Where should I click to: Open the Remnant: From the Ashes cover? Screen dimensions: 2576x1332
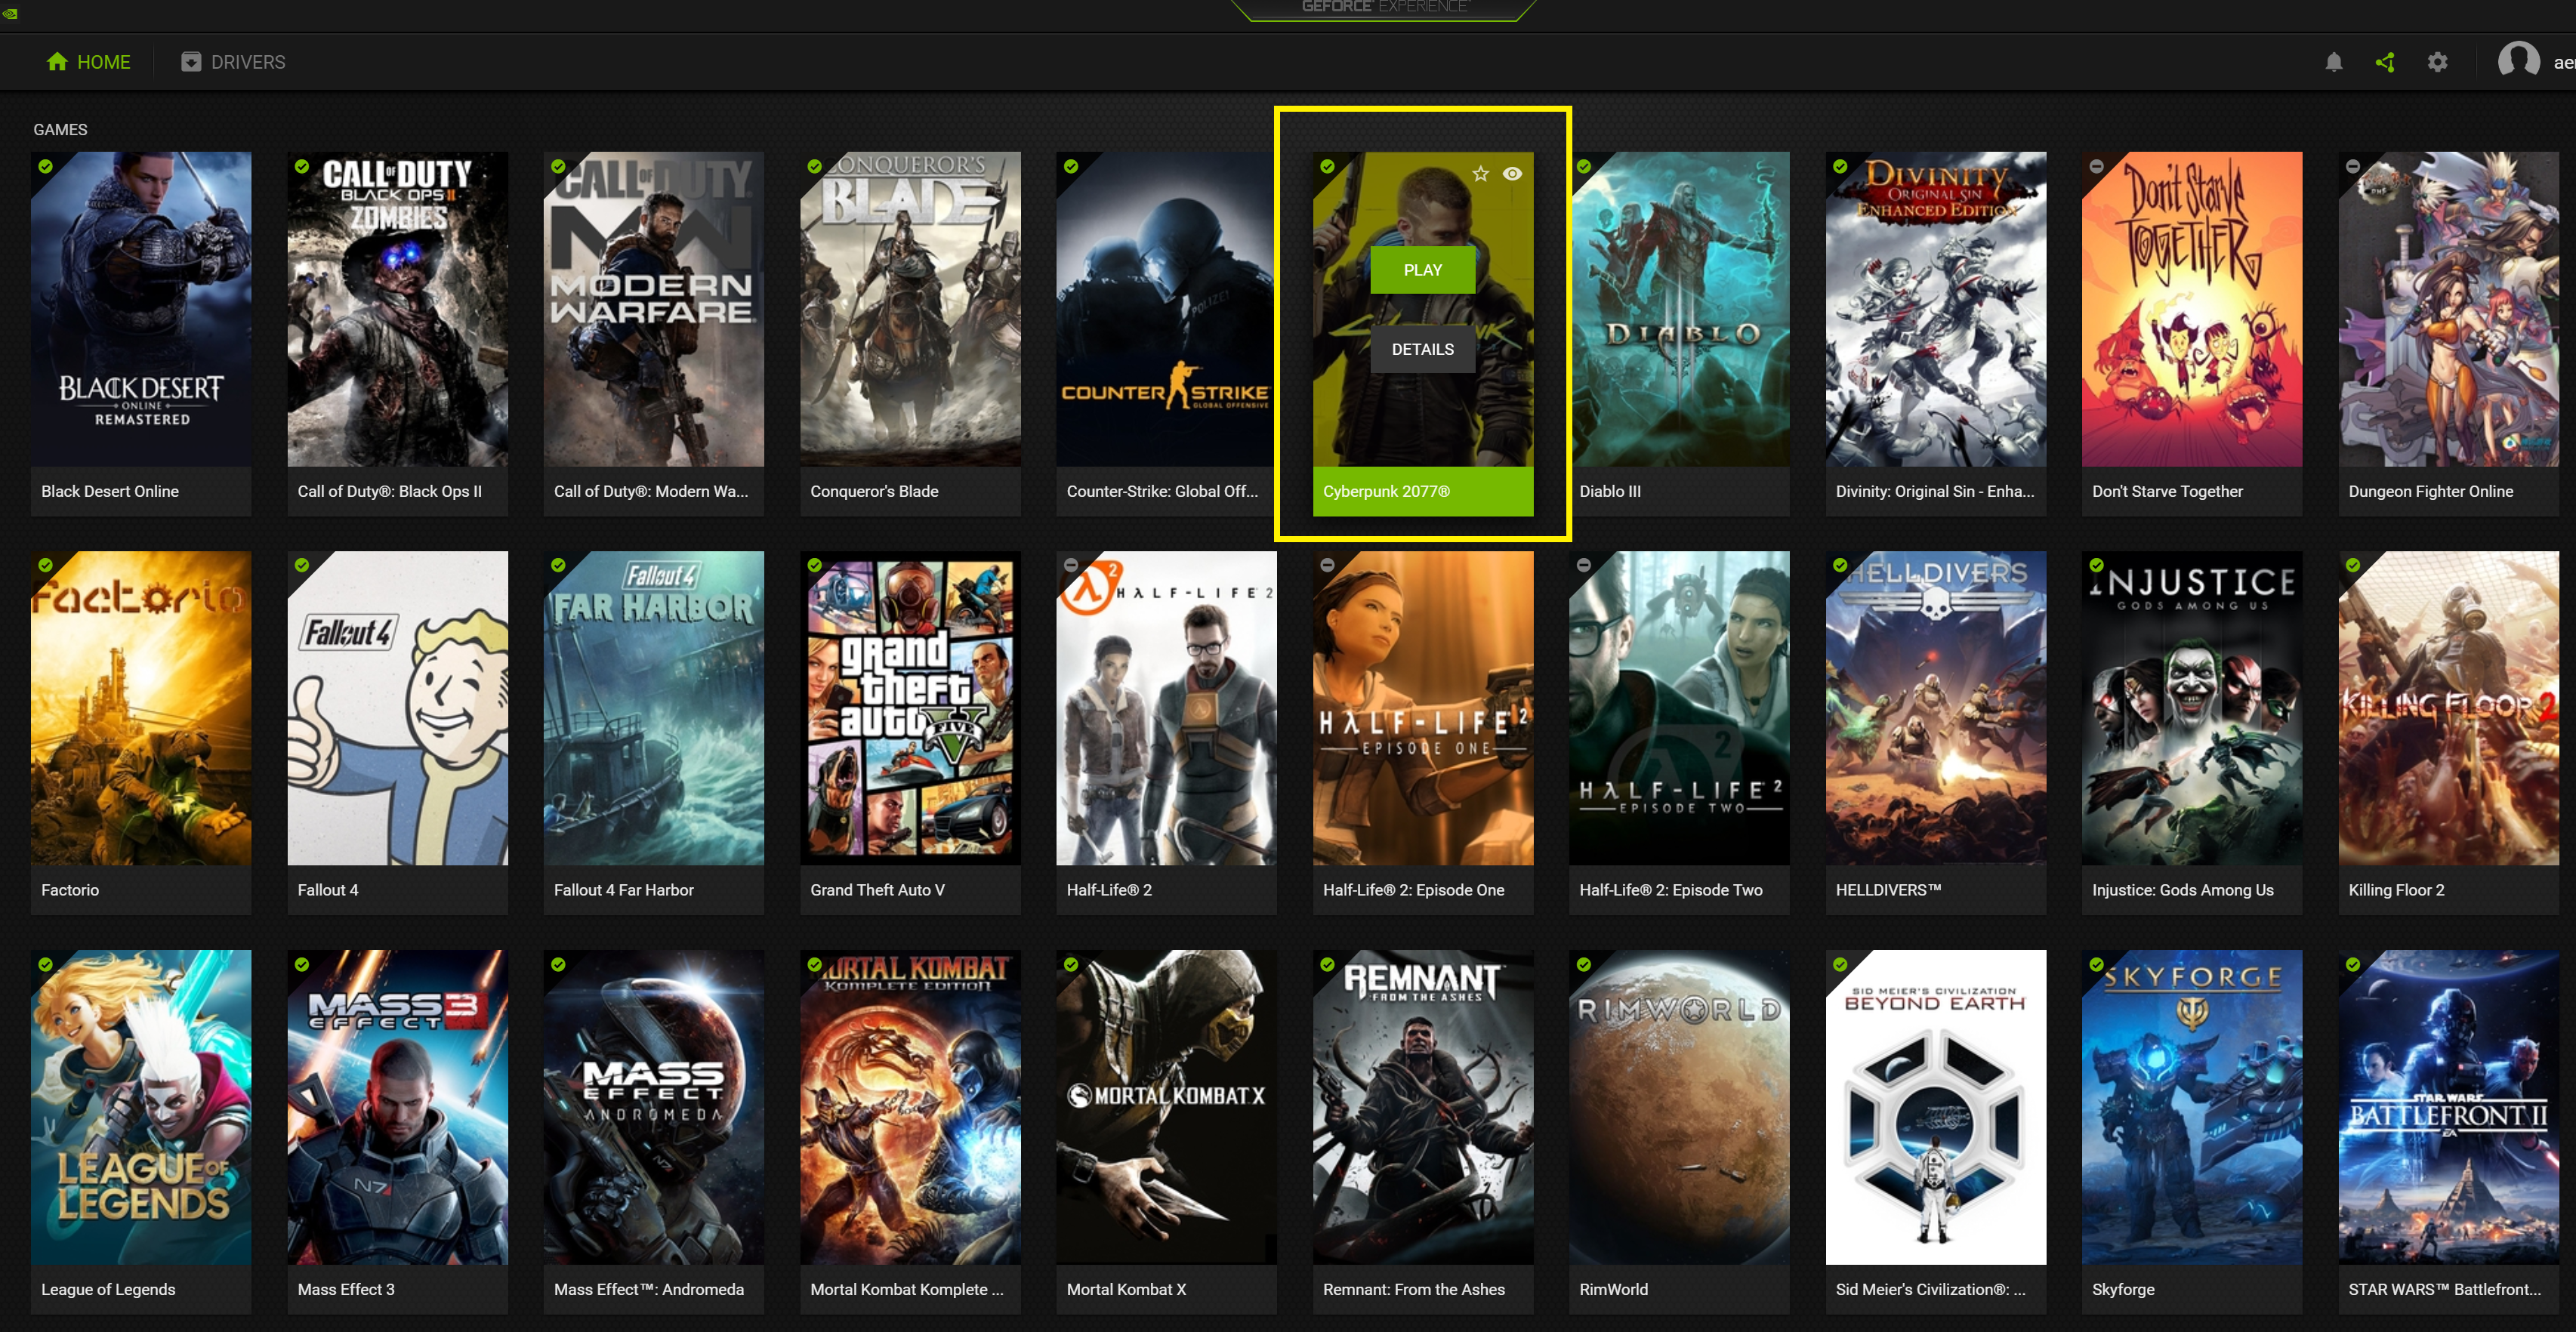[1423, 1107]
